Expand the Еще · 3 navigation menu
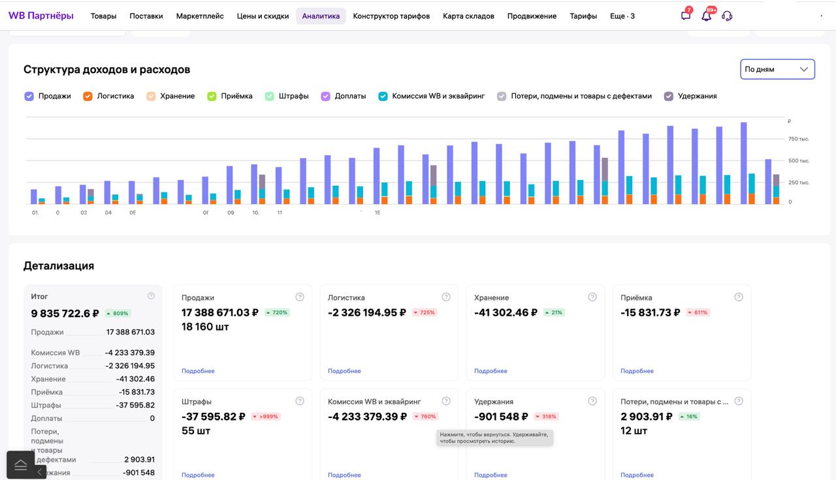This screenshot has height=480, width=836. point(622,16)
